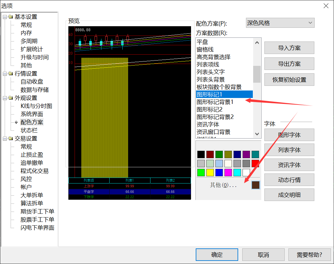The height and width of the screenshot is (264, 334).
Task: Click the folder icon beside 行情设置
Action: [x=10, y=73]
